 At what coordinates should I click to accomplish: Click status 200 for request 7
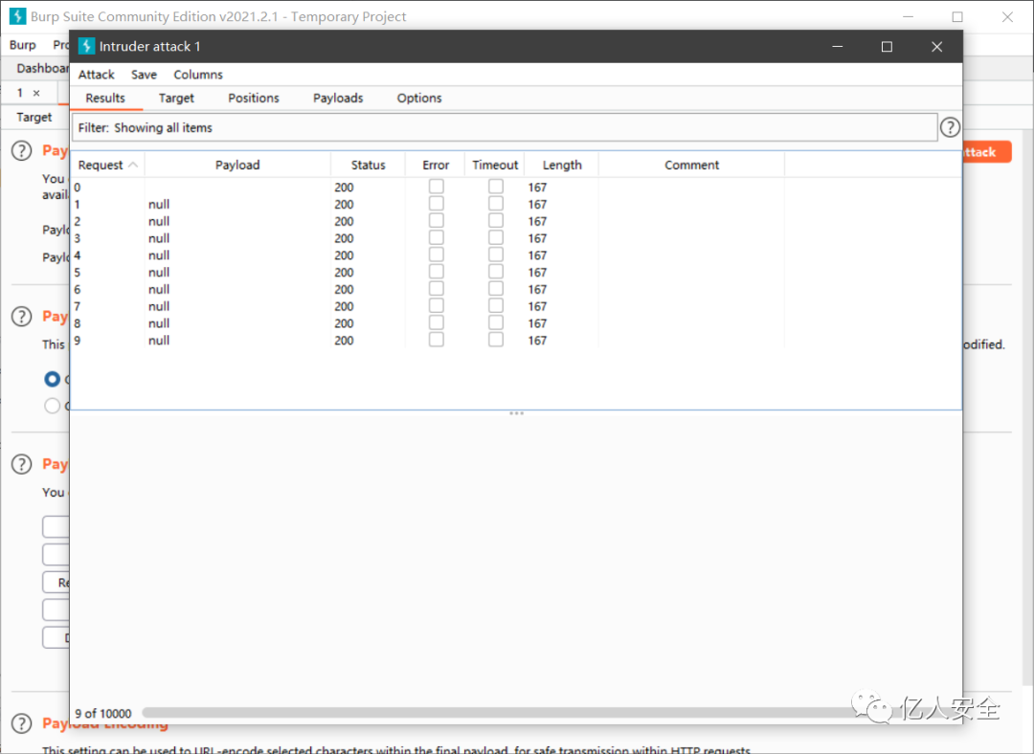344,306
